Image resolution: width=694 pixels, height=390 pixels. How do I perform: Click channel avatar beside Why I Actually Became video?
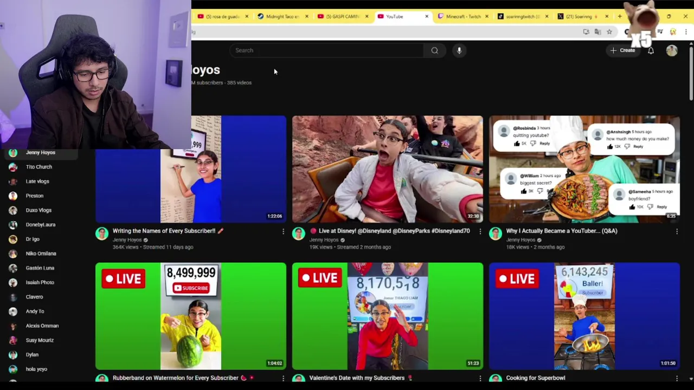pos(495,233)
